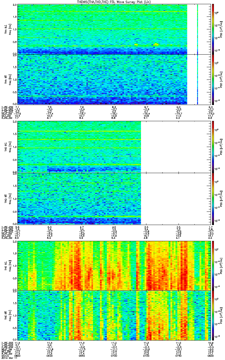Select the THA BL spectrogram panel
This screenshot has height=360, width=225.
[114, 29]
